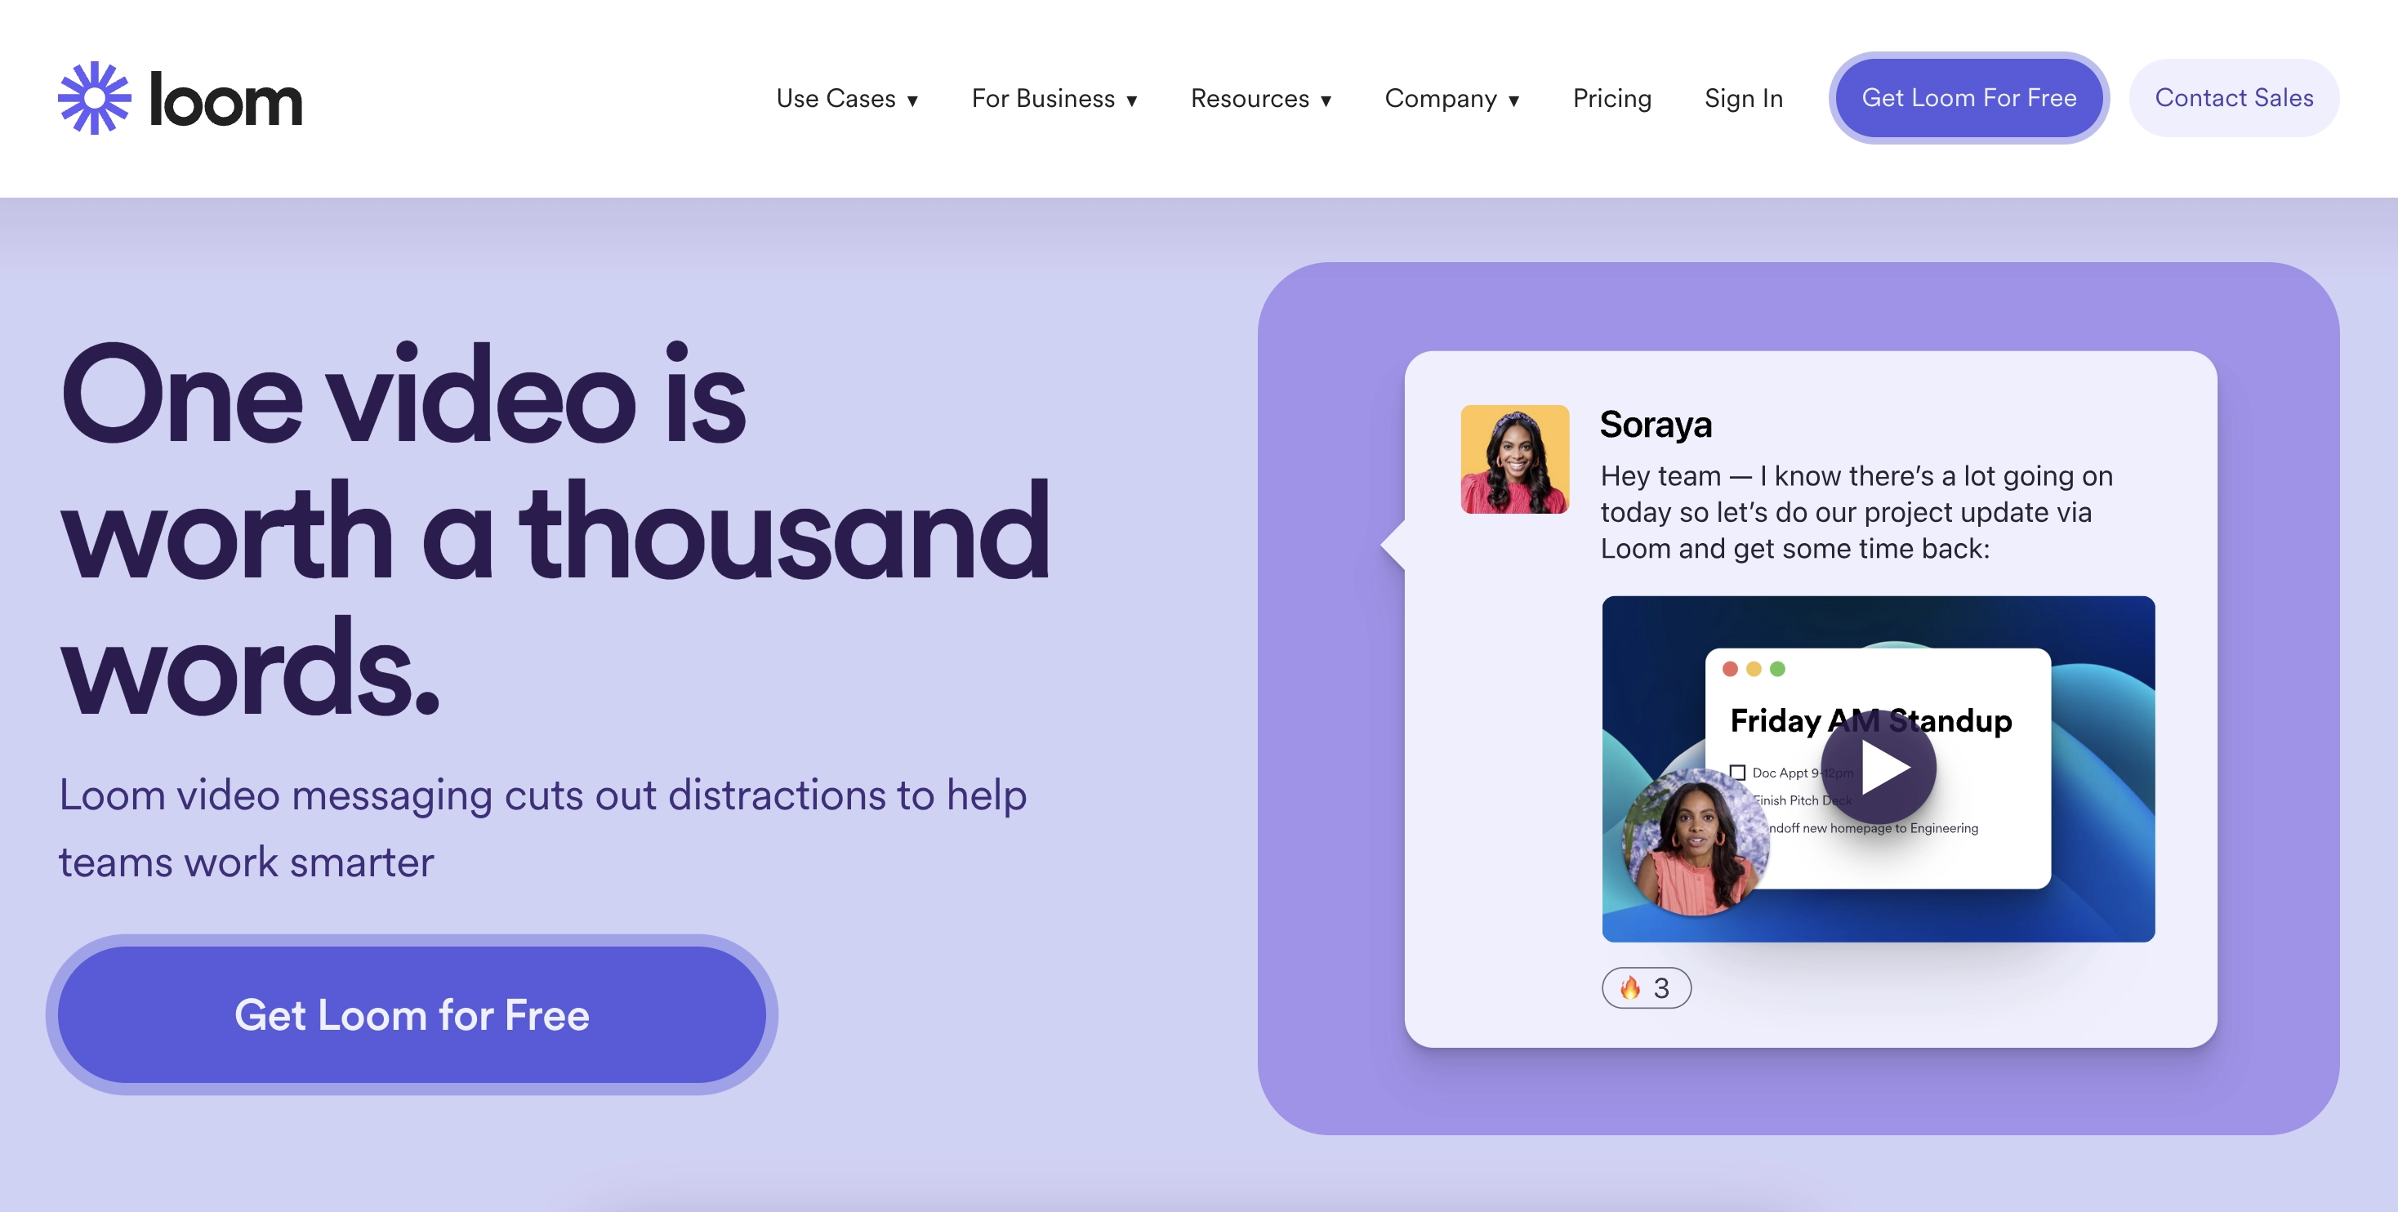Click the fire reaction emoji icon
The height and width of the screenshot is (1212, 2398).
coord(1629,987)
